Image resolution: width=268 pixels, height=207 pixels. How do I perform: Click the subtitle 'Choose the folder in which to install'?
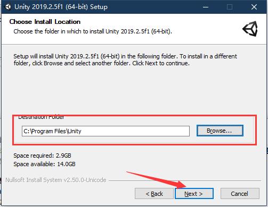coord(93,31)
